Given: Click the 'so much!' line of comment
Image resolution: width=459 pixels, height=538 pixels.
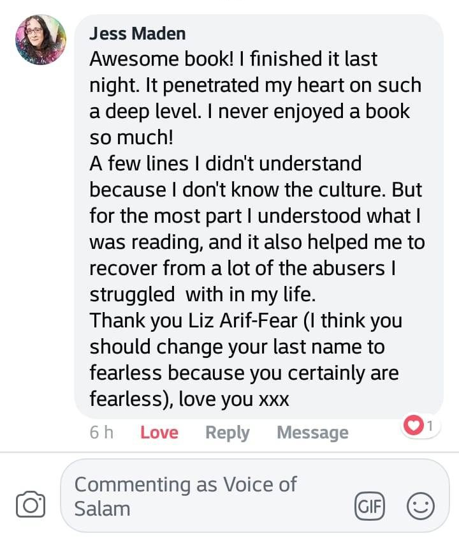Looking at the screenshot, I should tap(131, 138).
